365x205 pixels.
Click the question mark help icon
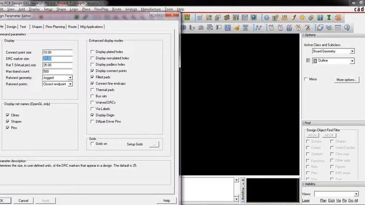pyautogui.click(x=347, y=28)
